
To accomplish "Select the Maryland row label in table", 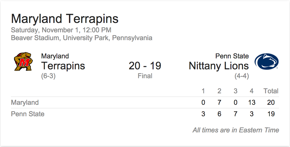I will pyautogui.click(x=25, y=102).
